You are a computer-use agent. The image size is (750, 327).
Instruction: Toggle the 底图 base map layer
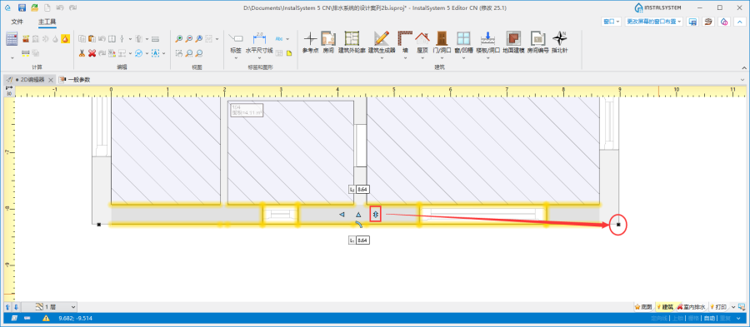[643, 306]
